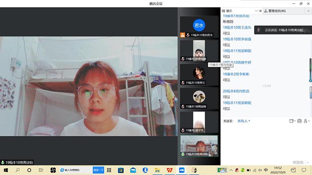This screenshot has height=175, width=312.
Task: Click green mic icon on main video label
Action: [3, 163]
